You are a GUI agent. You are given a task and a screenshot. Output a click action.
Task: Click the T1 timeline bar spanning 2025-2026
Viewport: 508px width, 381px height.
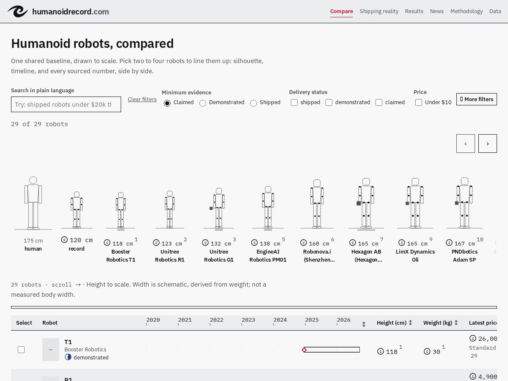point(332,350)
